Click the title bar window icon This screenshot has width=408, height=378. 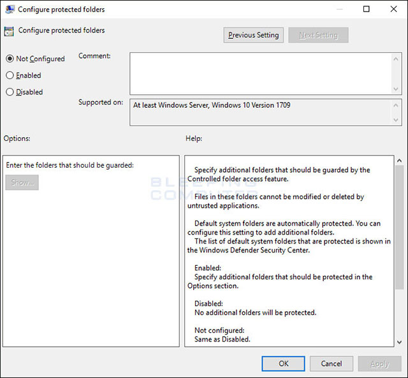[x=10, y=10]
